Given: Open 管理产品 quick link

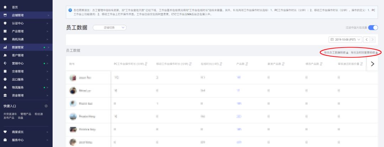Looking at the screenshot, I should tap(26, 114).
